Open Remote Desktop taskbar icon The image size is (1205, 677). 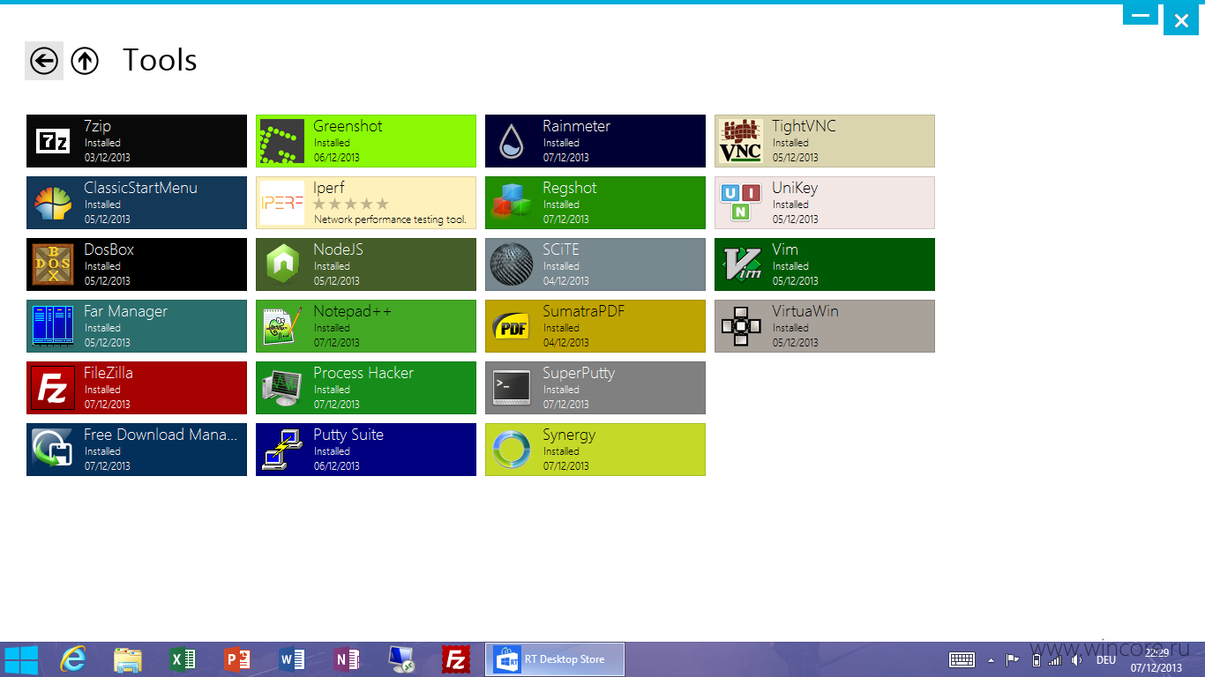pos(401,659)
